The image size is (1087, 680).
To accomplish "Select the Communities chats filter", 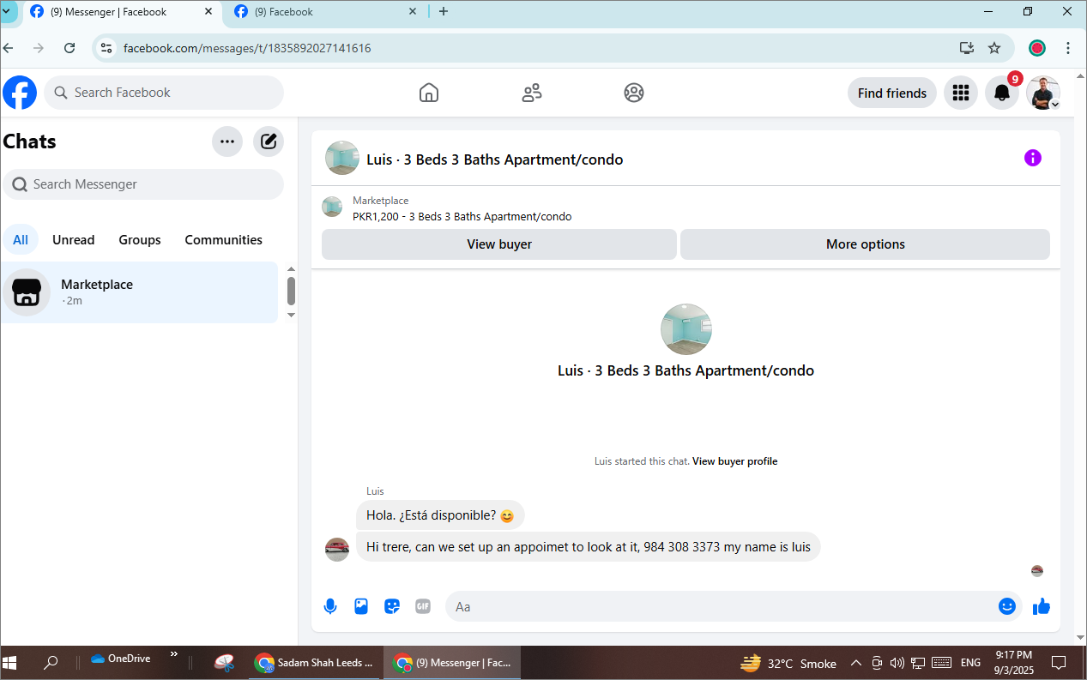I will (224, 240).
